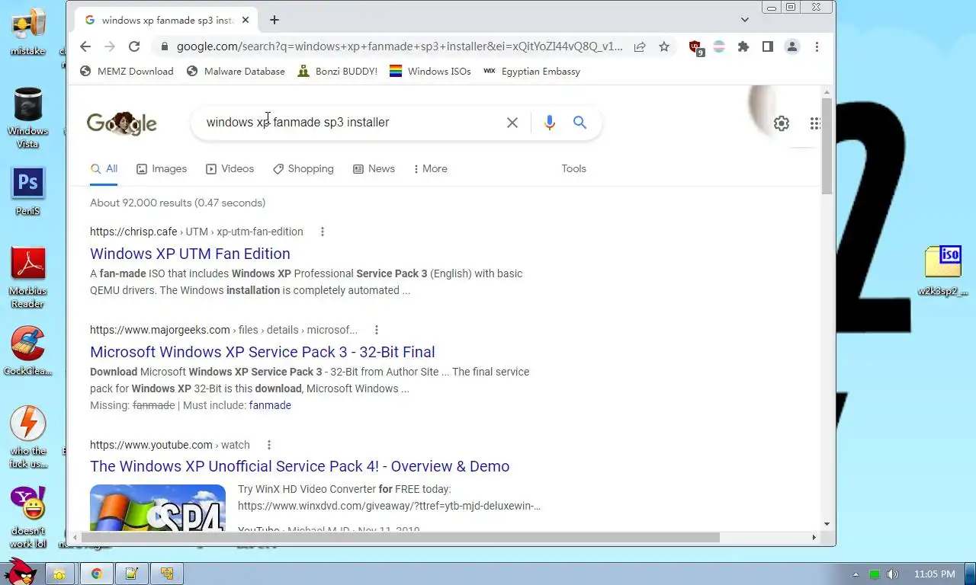Open options for the youtube.com result
The width and height of the screenshot is (976, 585).
pyautogui.click(x=268, y=445)
